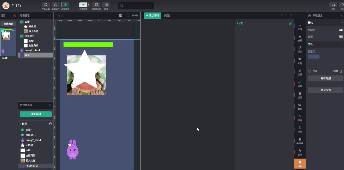Viewport: 344px width, 170px height.
Task: Open the 动画 behavior category
Action: point(300,72)
